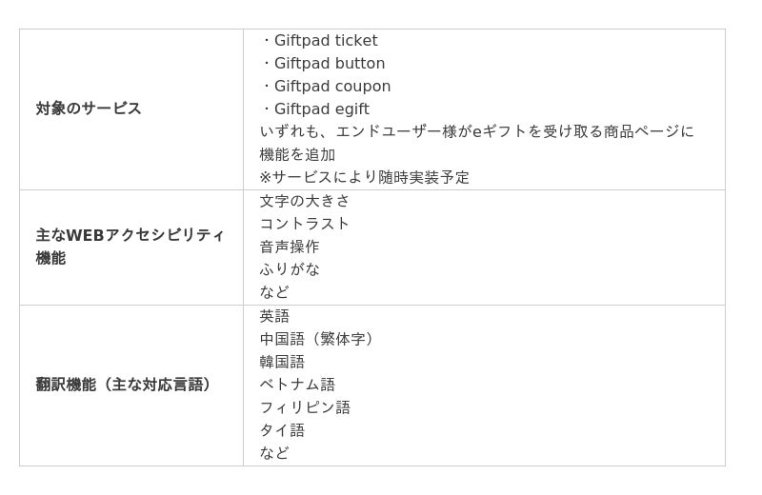Screen dimensions: 762x495
Task: Click the ※サービスにより随時実装予定 note
Action: pyautogui.click(x=365, y=177)
